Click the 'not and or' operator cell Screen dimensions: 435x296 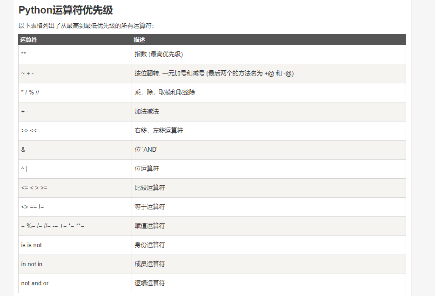pyautogui.click(x=75, y=283)
